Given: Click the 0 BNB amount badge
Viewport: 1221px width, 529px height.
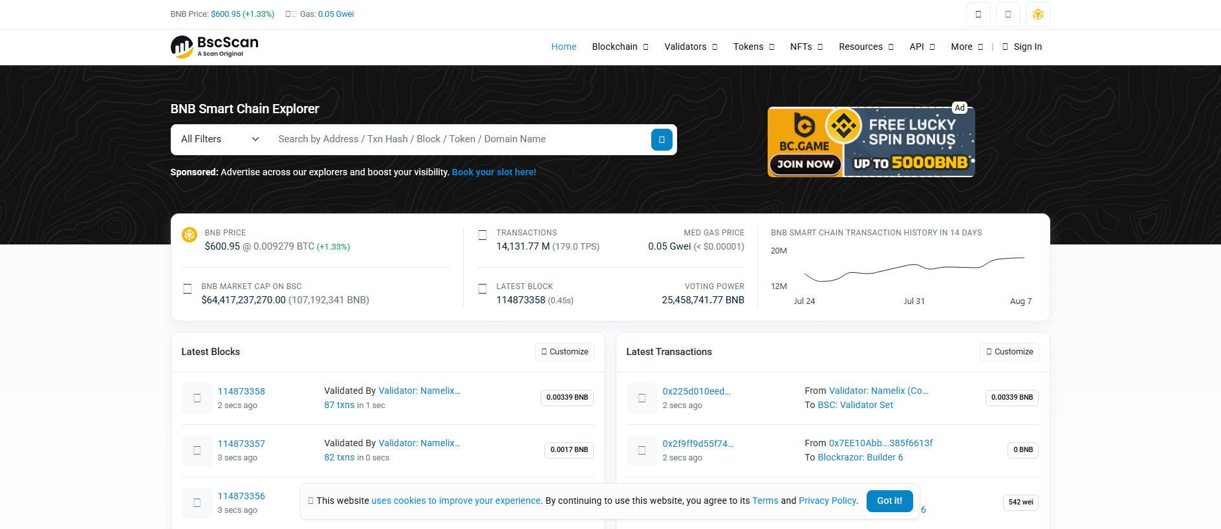Looking at the screenshot, I should pyautogui.click(x=1023, y=450).
